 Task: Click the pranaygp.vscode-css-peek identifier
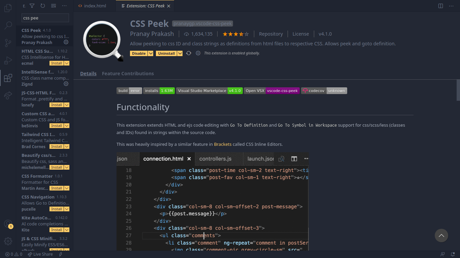point(202,24)
